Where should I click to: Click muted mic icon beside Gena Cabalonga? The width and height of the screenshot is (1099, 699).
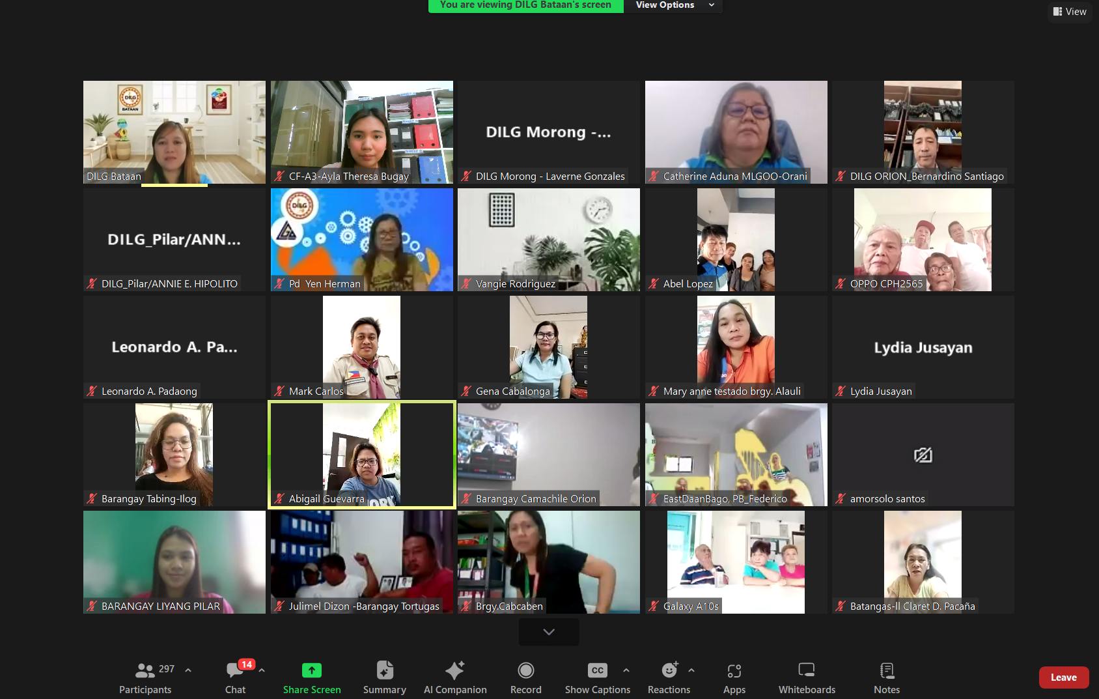(x=466, y=391)
